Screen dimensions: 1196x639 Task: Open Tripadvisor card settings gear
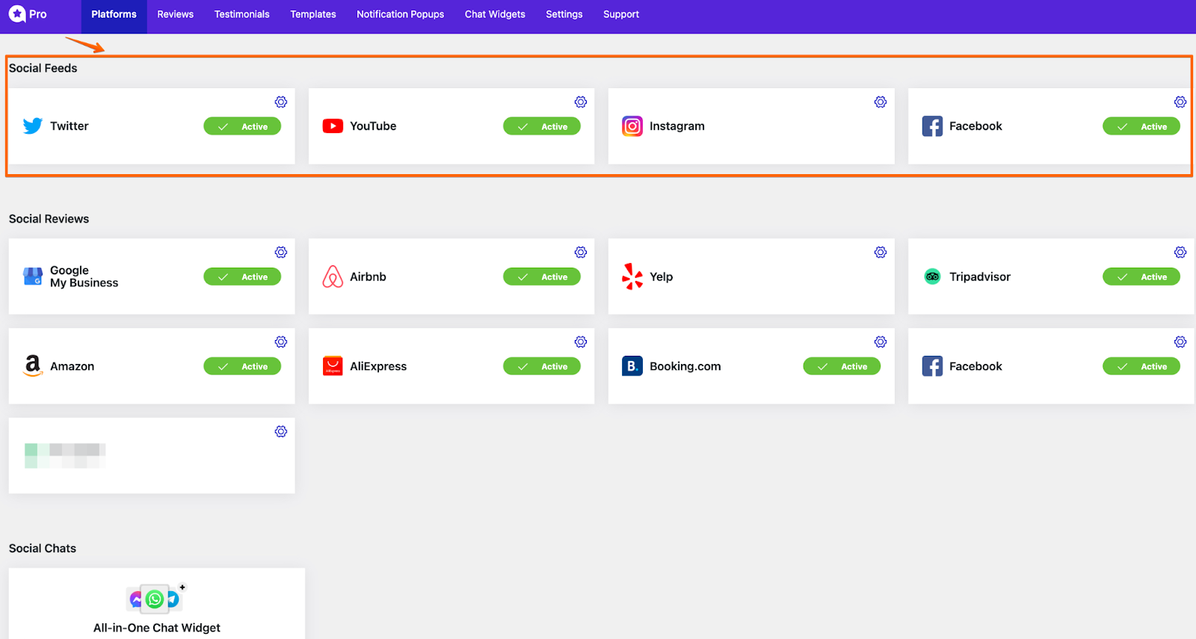click(x=1180, y=252)
